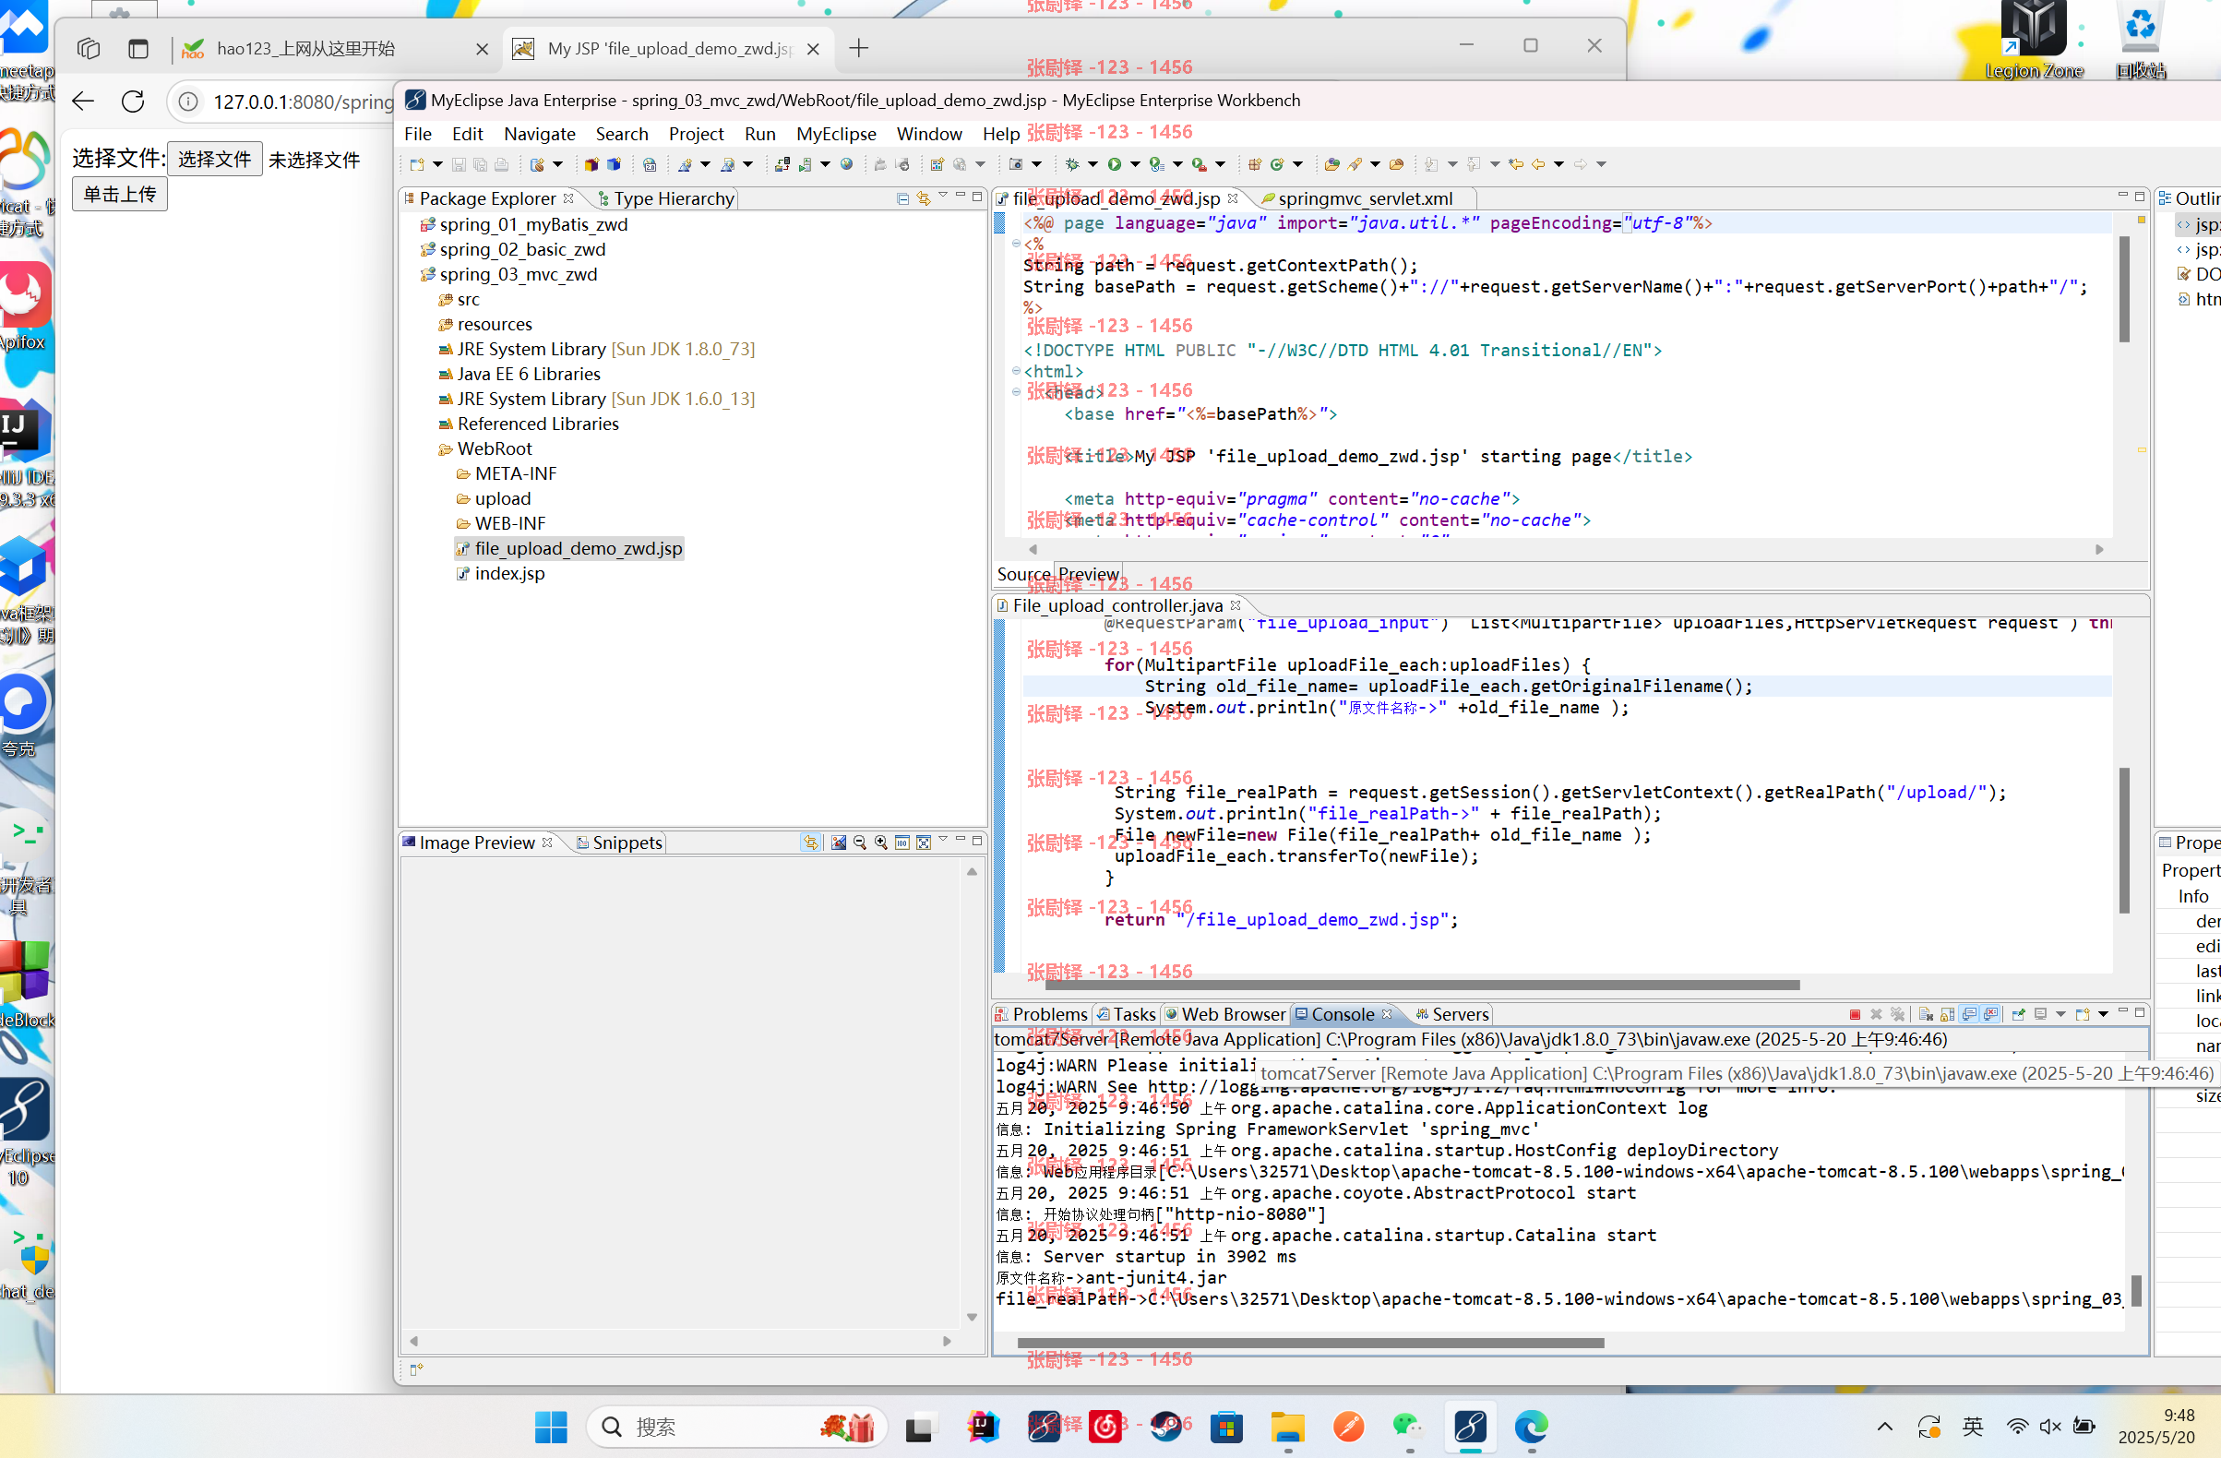Viewport: 2221px width, 1458px height.
Task: Toggle Link with Editor in Package Explorer
Action: coord(923,197)
